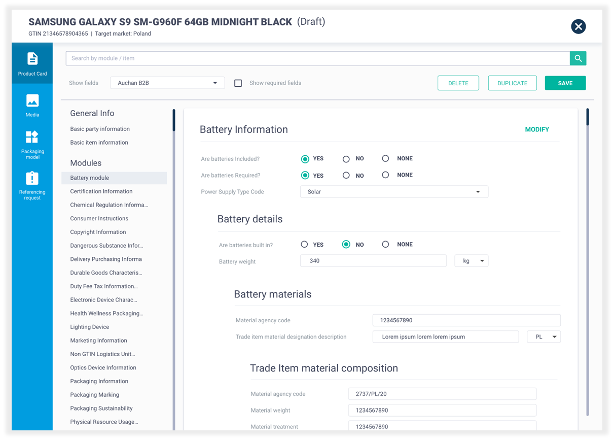Open the Packaging model icon
614x440 pixels.
coord(32,144)
